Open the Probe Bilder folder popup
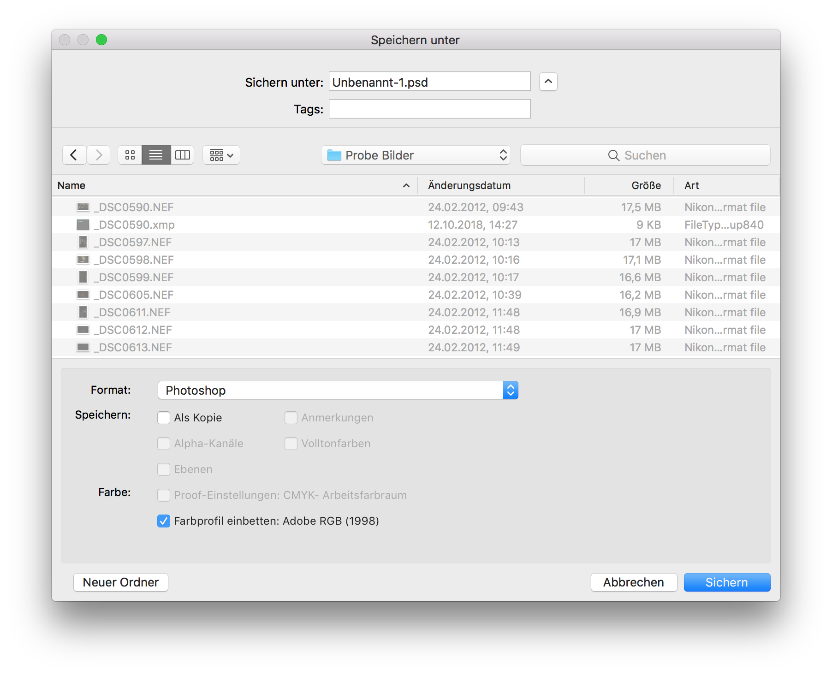The width and height of the screenshot is (832, 675). (x=416, y=155)
